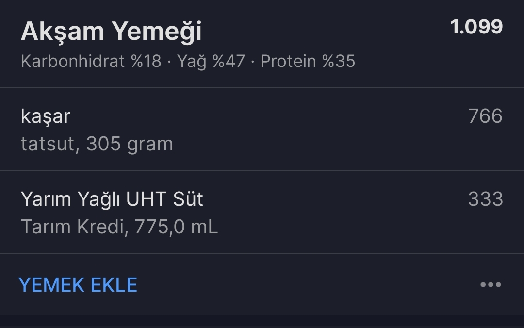Image resolution: width=524 pixels, height=328 pixels.
Task: Click the 766 calorie value for kaşar
Action: 485,116
